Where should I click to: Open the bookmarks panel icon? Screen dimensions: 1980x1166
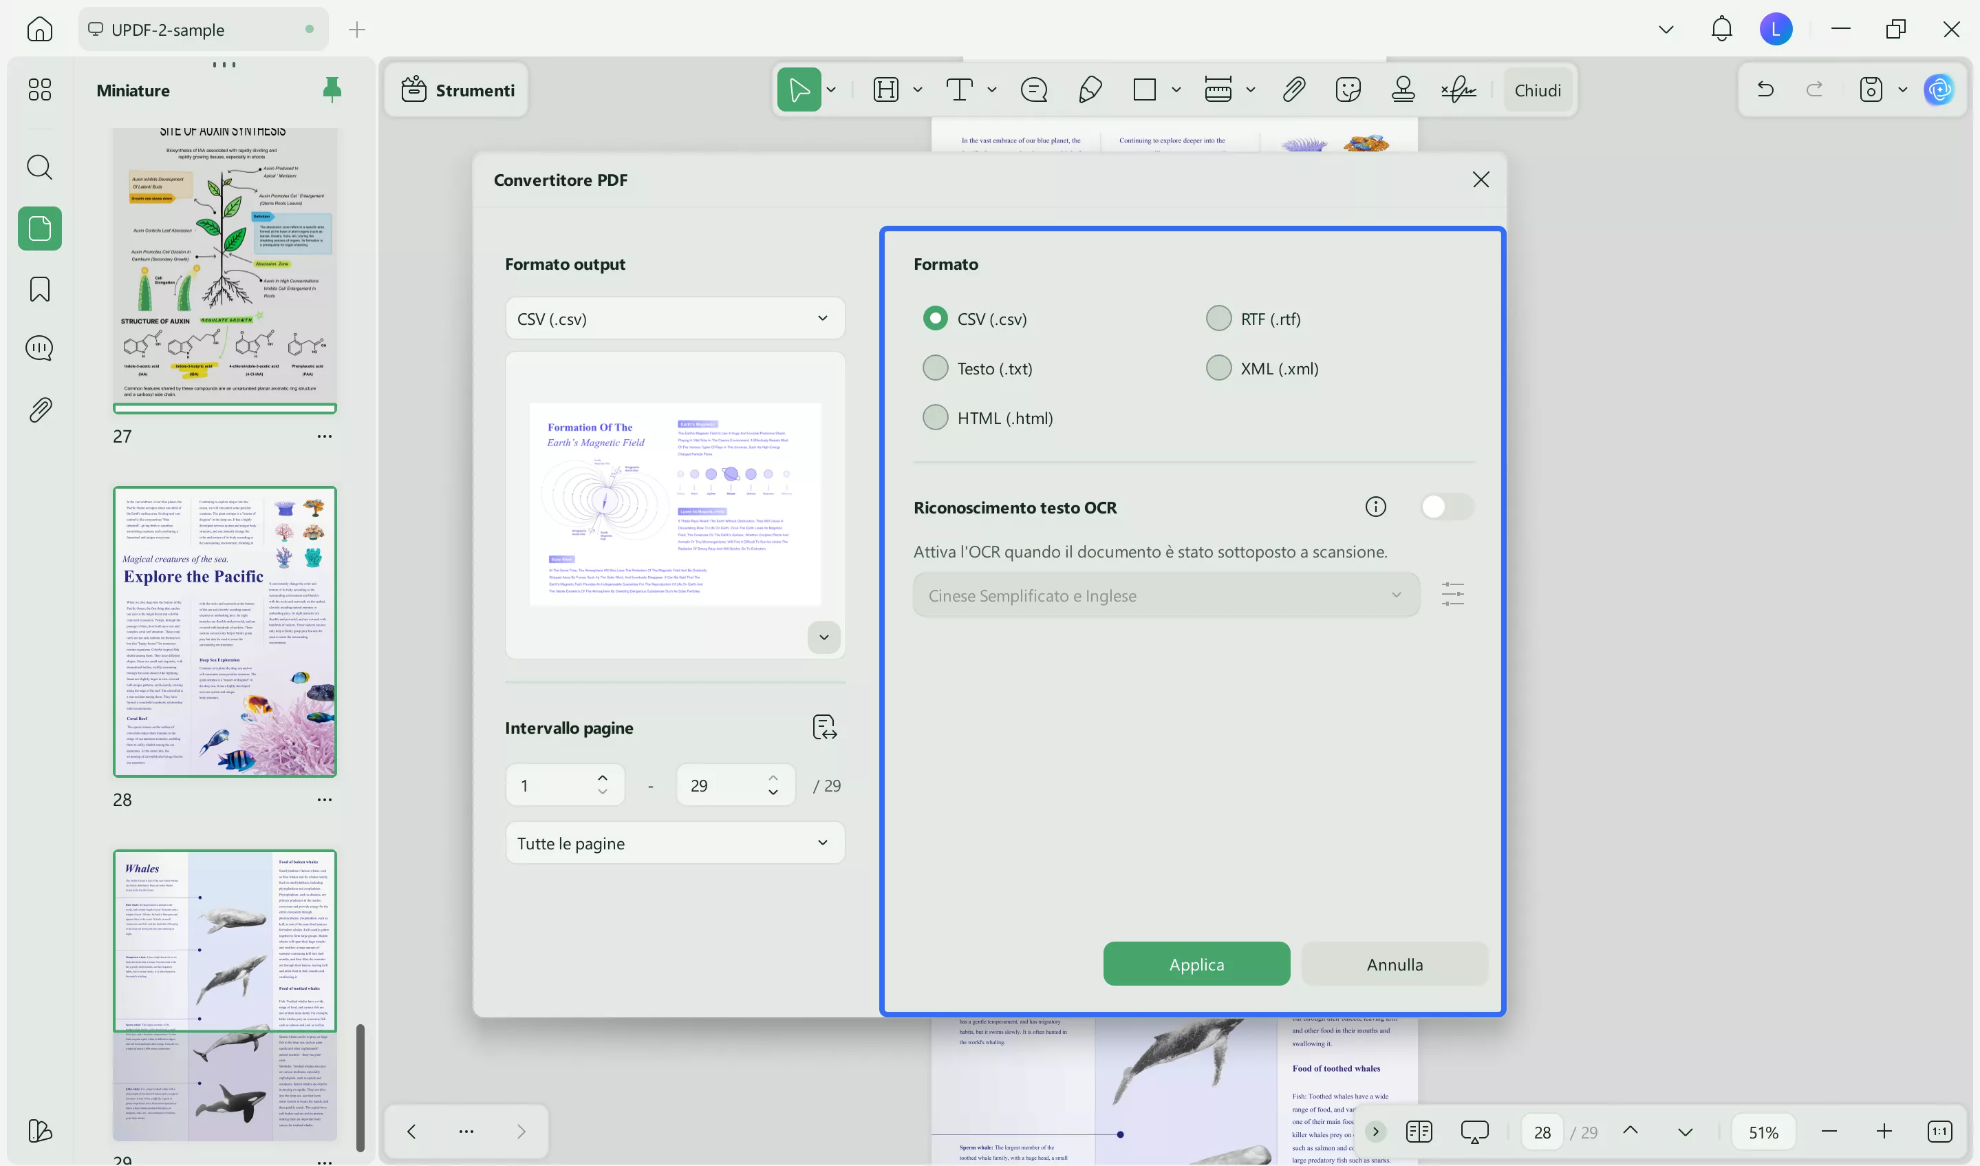(x=39, y=288)
